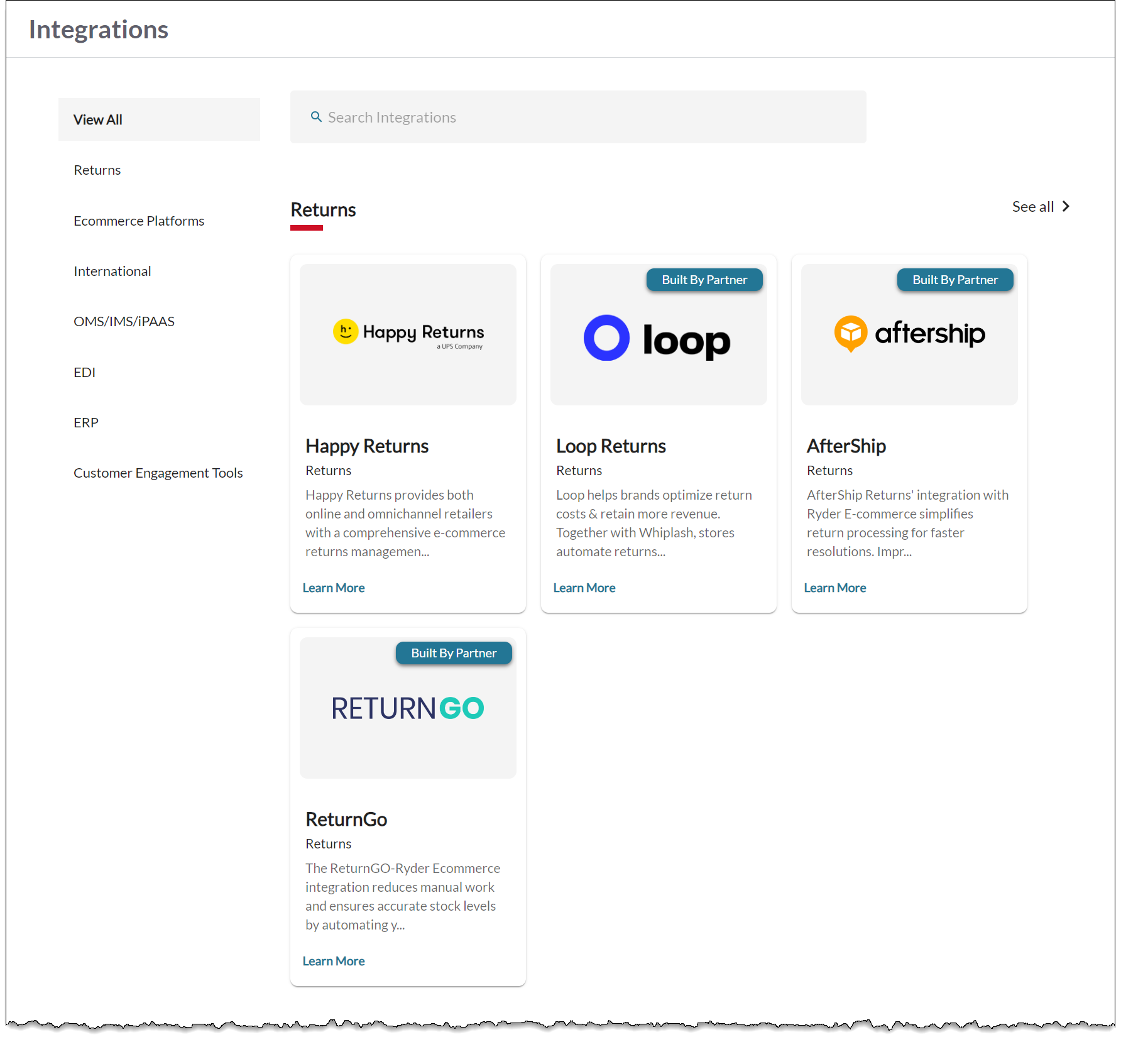This screenshot has width=1121, height=1042.
Task: Click the AfterShip logo image
Action: [909, 334]
